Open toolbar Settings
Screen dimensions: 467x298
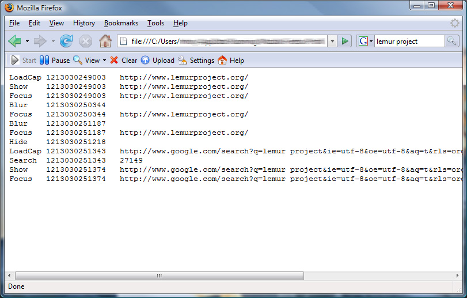[196, 60]
